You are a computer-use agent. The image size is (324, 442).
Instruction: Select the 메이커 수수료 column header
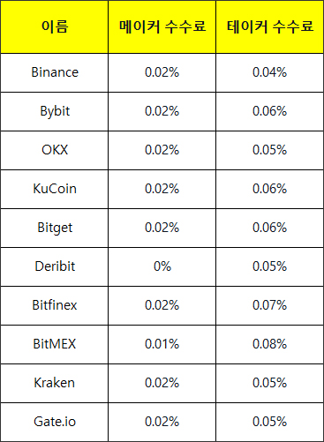(162, 26)
